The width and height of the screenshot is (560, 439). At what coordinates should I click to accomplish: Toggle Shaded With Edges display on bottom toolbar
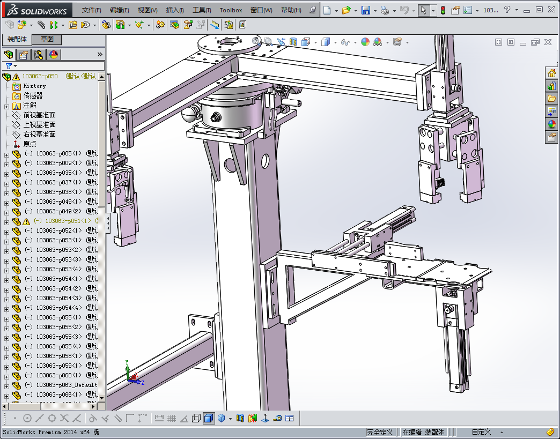click(x=209, y=418)
